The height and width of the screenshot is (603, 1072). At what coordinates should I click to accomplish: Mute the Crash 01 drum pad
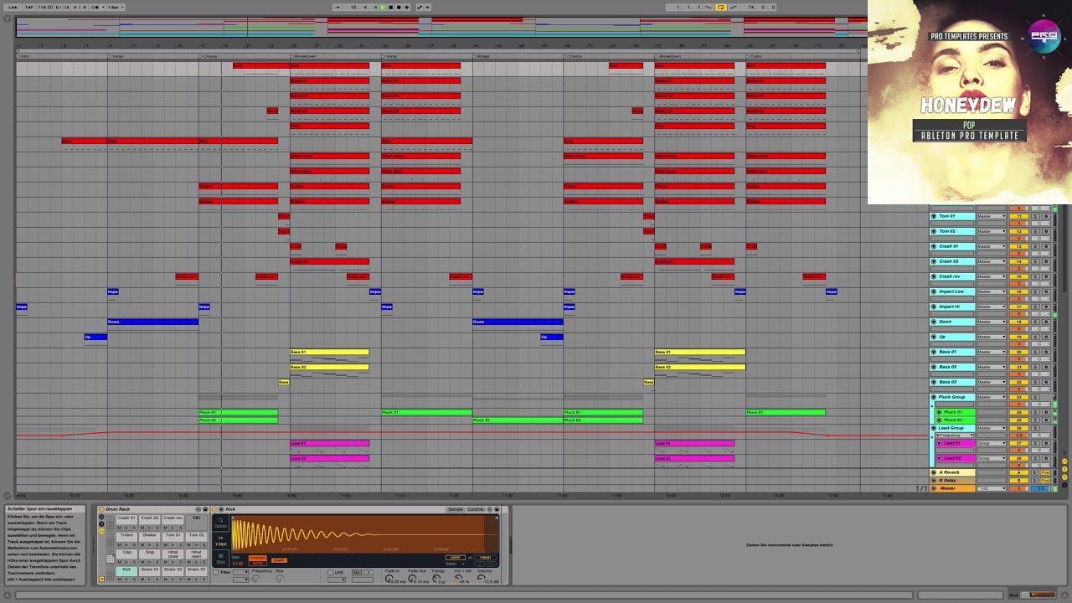pos(120,527)
